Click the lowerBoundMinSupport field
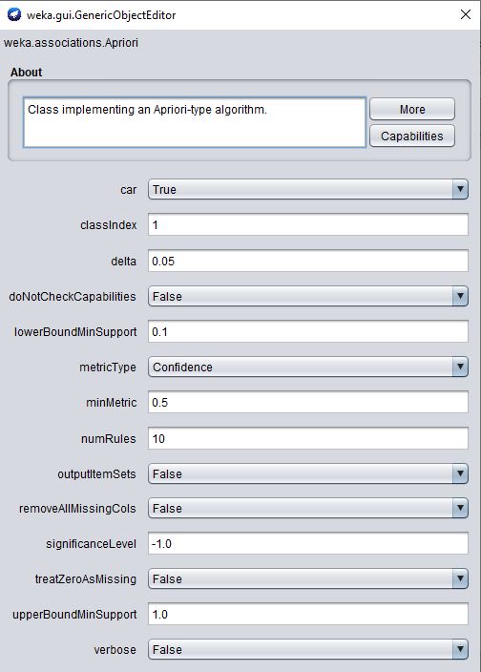481x672 pixels. click(308, 332)
